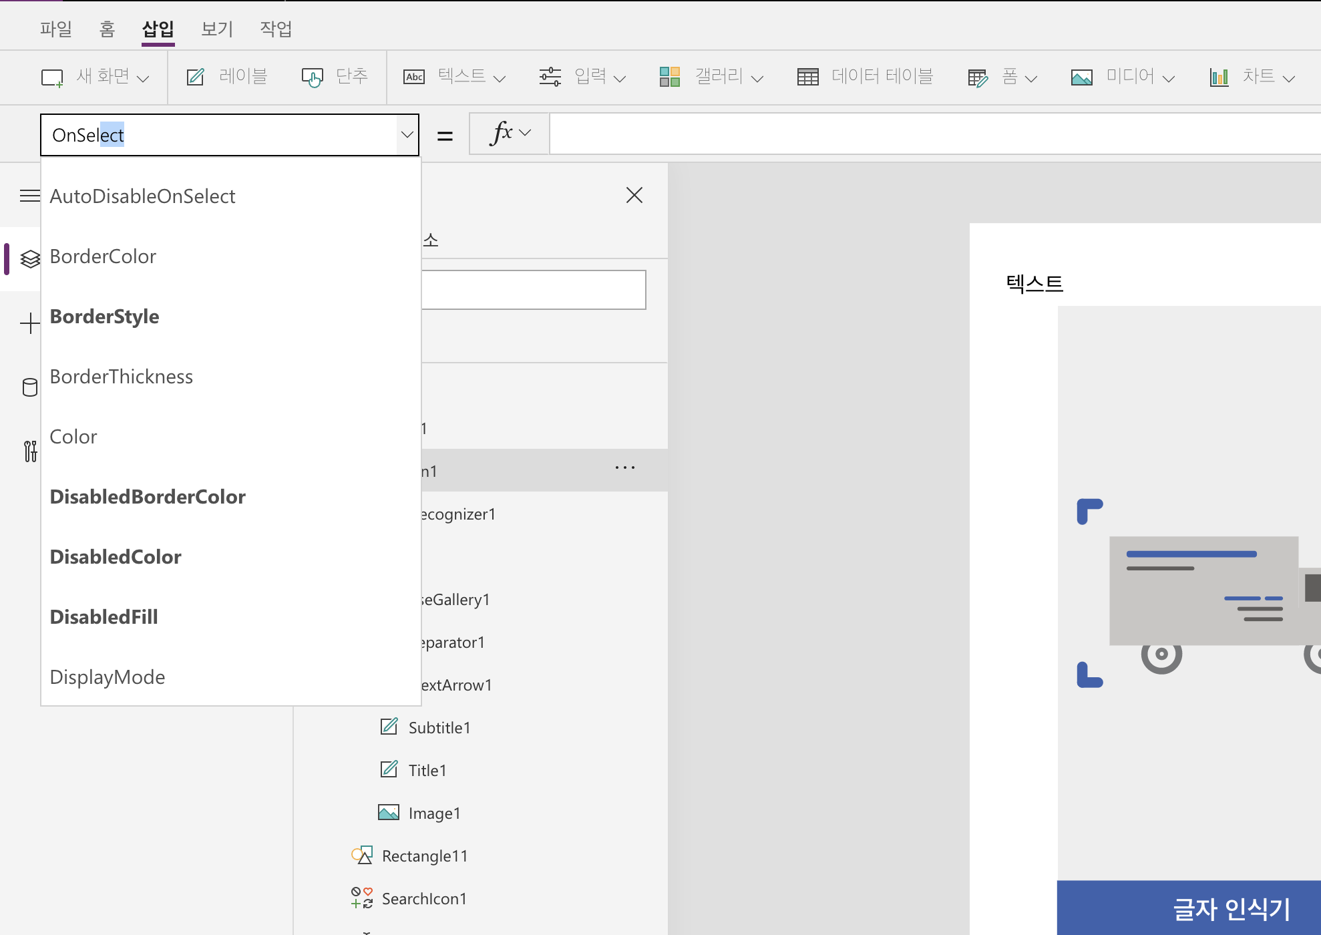Close the tree view panel

pos(634,195)
